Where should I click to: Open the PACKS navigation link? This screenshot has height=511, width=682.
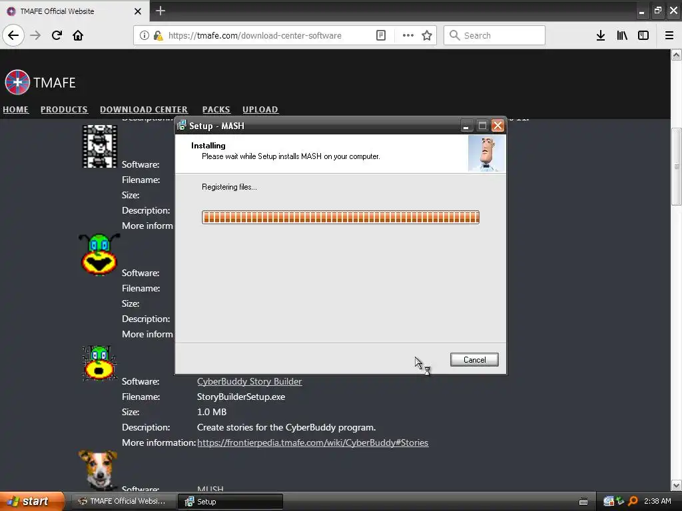pos(216,110)
